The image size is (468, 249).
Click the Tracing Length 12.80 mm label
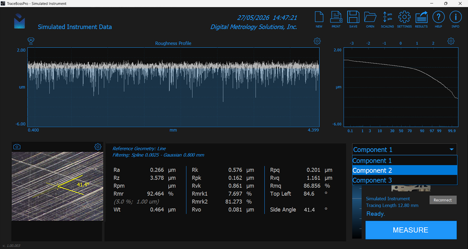coord(392,205)
